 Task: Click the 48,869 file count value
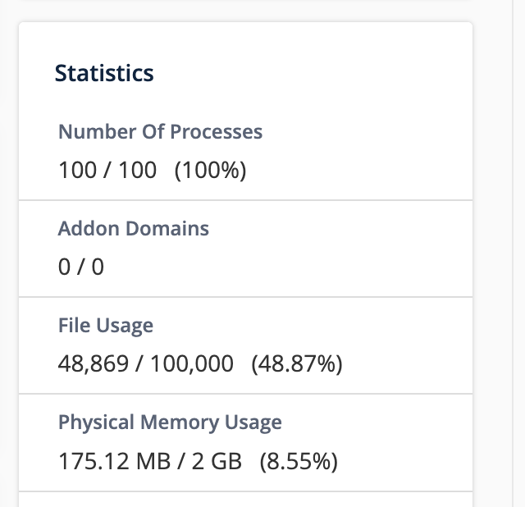coord(94,364)
